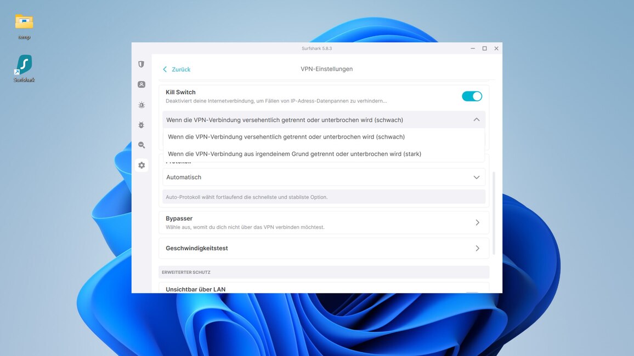Open the Antivirus bug sidebar icon
This screenshot has height=356, width=634.
(141, 125)
